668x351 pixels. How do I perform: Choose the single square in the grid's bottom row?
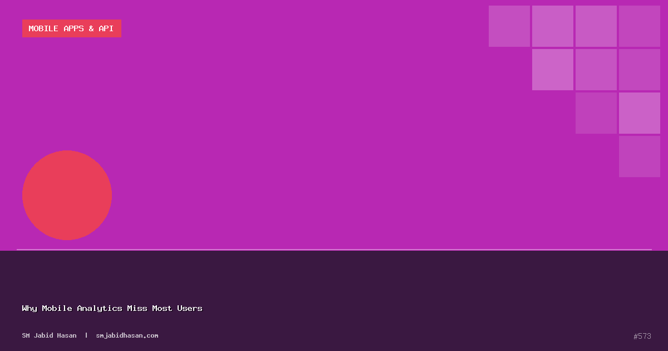pos(639,157)
